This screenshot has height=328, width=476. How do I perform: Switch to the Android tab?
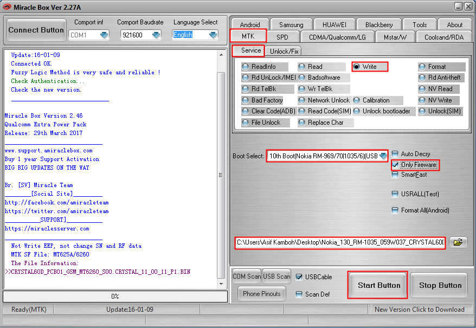pyautogui.click(x=250, y=24)
